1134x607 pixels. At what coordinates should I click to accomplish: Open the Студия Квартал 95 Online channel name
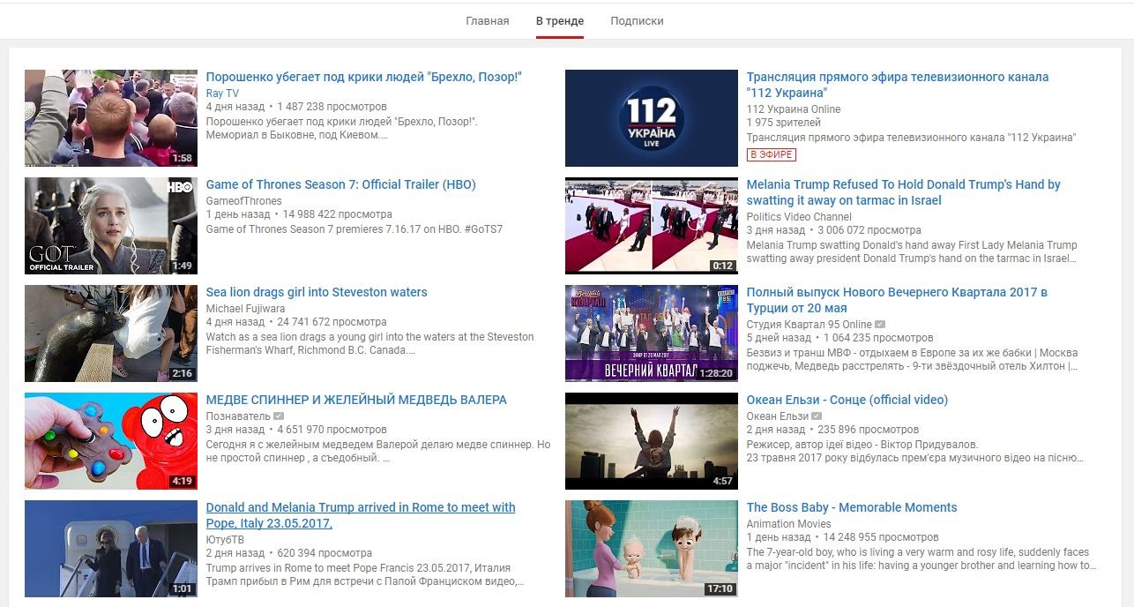click(809, 325)
